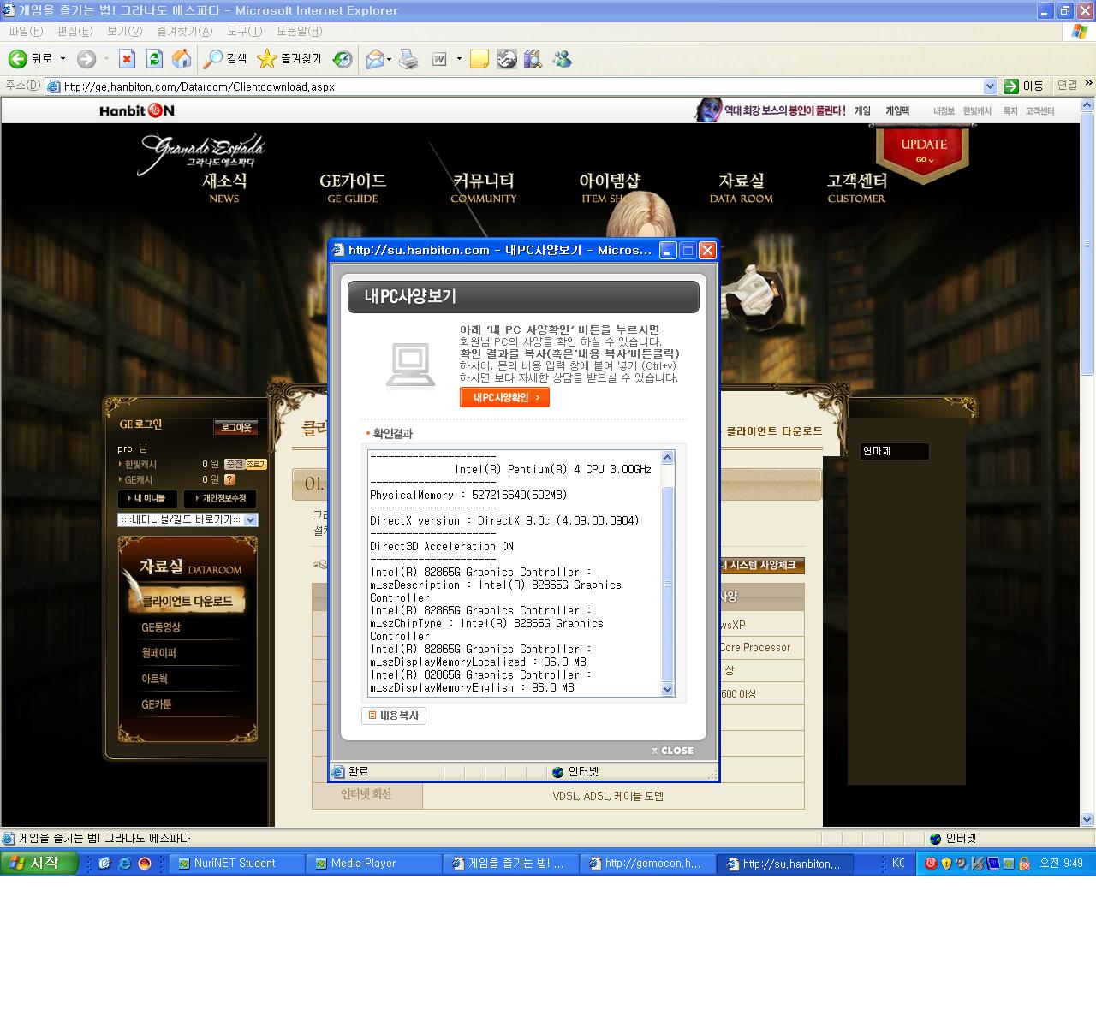Click the HanbitON logo
Image resolution: width=1096 pixels, height=1027 pixels.
[137, 110]
